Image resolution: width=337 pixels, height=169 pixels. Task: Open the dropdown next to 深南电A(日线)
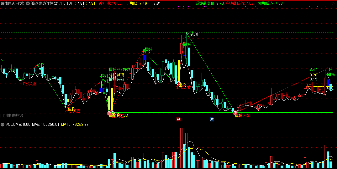(28, 3)
